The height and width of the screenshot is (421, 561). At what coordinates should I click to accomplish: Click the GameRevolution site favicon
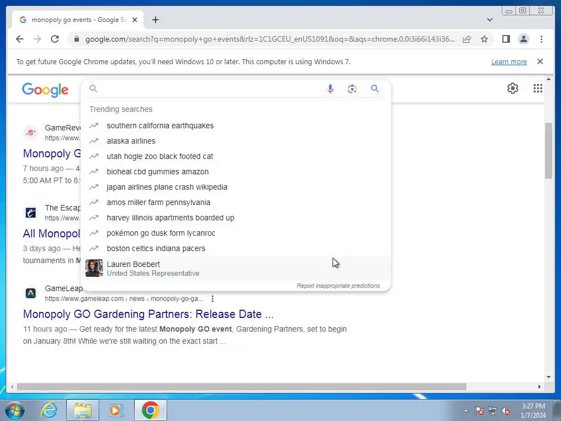tap(31, 133)
